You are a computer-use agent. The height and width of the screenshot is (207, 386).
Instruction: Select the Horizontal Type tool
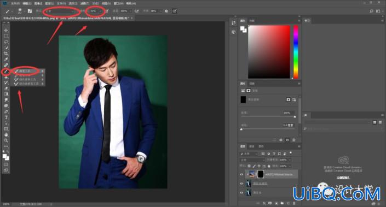[6, 117]
